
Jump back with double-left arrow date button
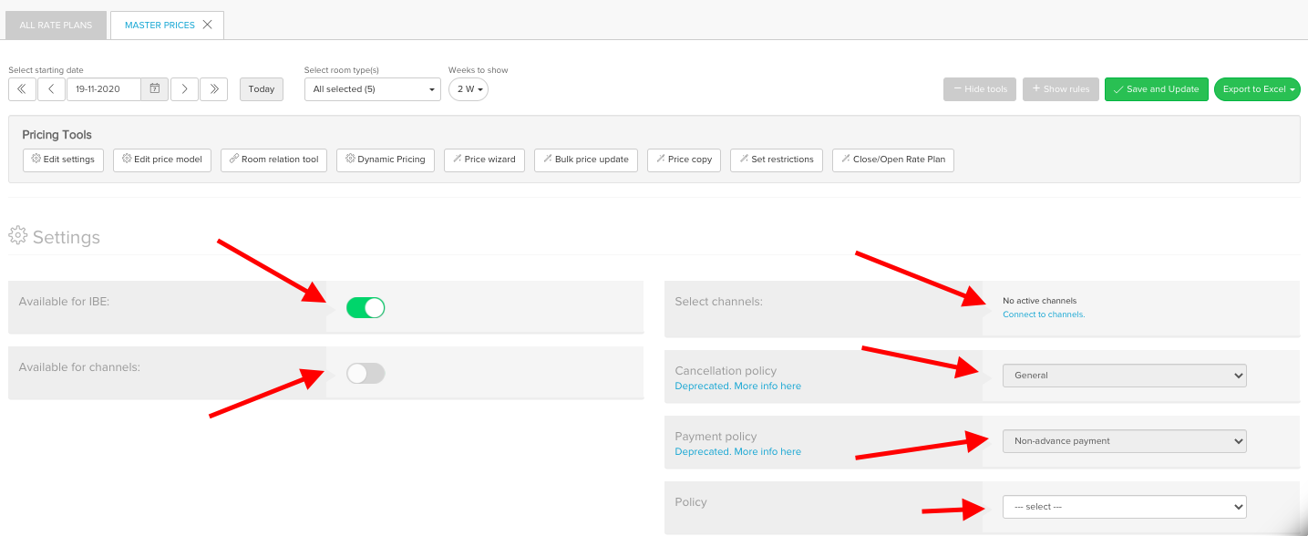coord(22,89)
